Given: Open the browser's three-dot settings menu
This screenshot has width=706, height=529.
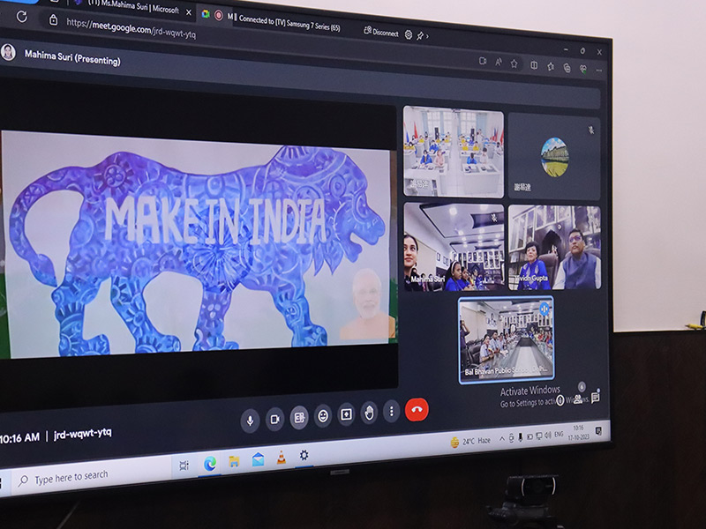Looking at the screenshot, I should coord(600,70).
